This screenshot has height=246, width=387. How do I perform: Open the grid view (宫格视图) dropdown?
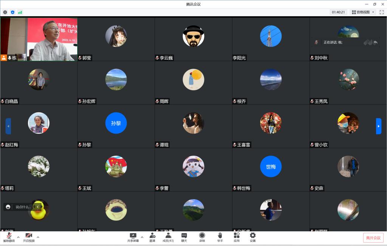(x=363, y=12)
